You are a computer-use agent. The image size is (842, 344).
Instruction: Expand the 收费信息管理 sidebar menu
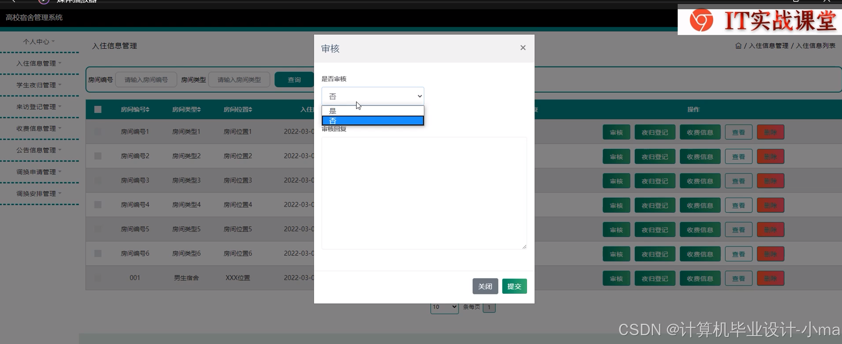[39, 128]
